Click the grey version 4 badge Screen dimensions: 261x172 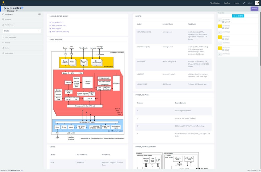[x=220, y=32]
